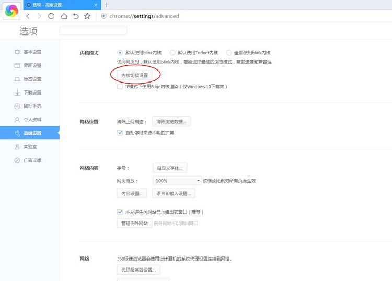Close the 选项 - 高级设置 tab
This screenshot has width=392, height=281.
point(96,5)
